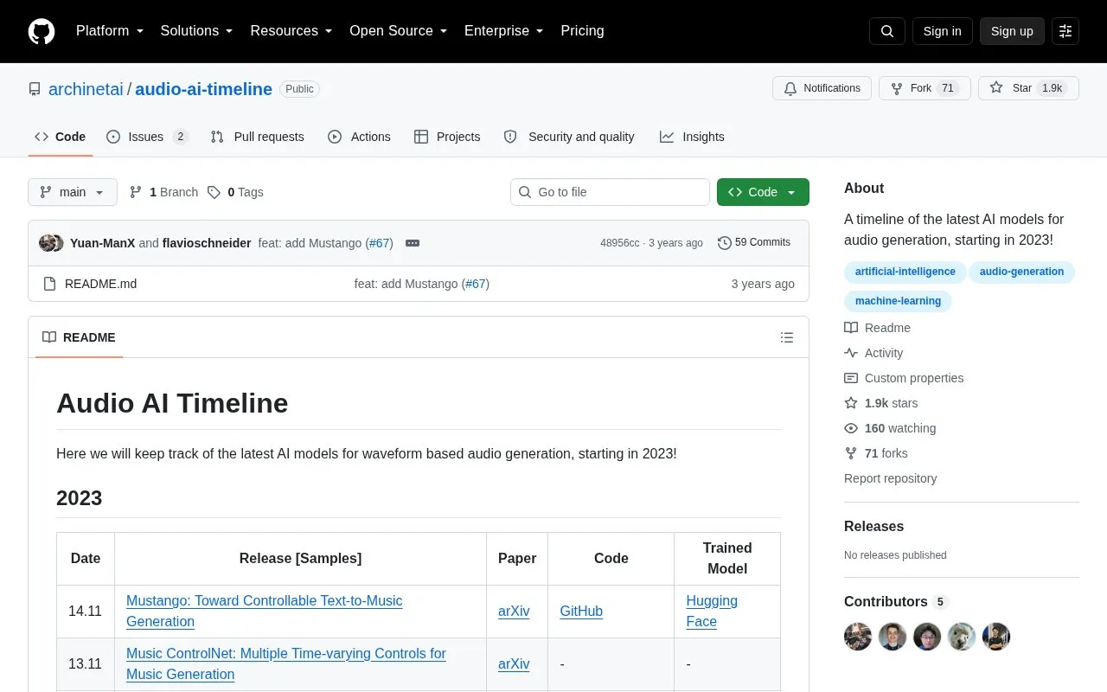Viewport: 1107px width, 692px height.
Task: Open pull request #67 in the README.md row
Action: point(475,284)
